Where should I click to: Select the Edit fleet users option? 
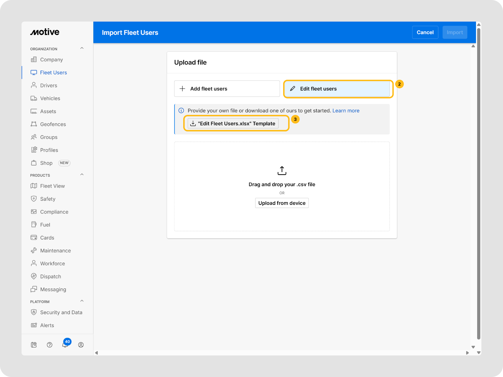click(x=337, y=89)
